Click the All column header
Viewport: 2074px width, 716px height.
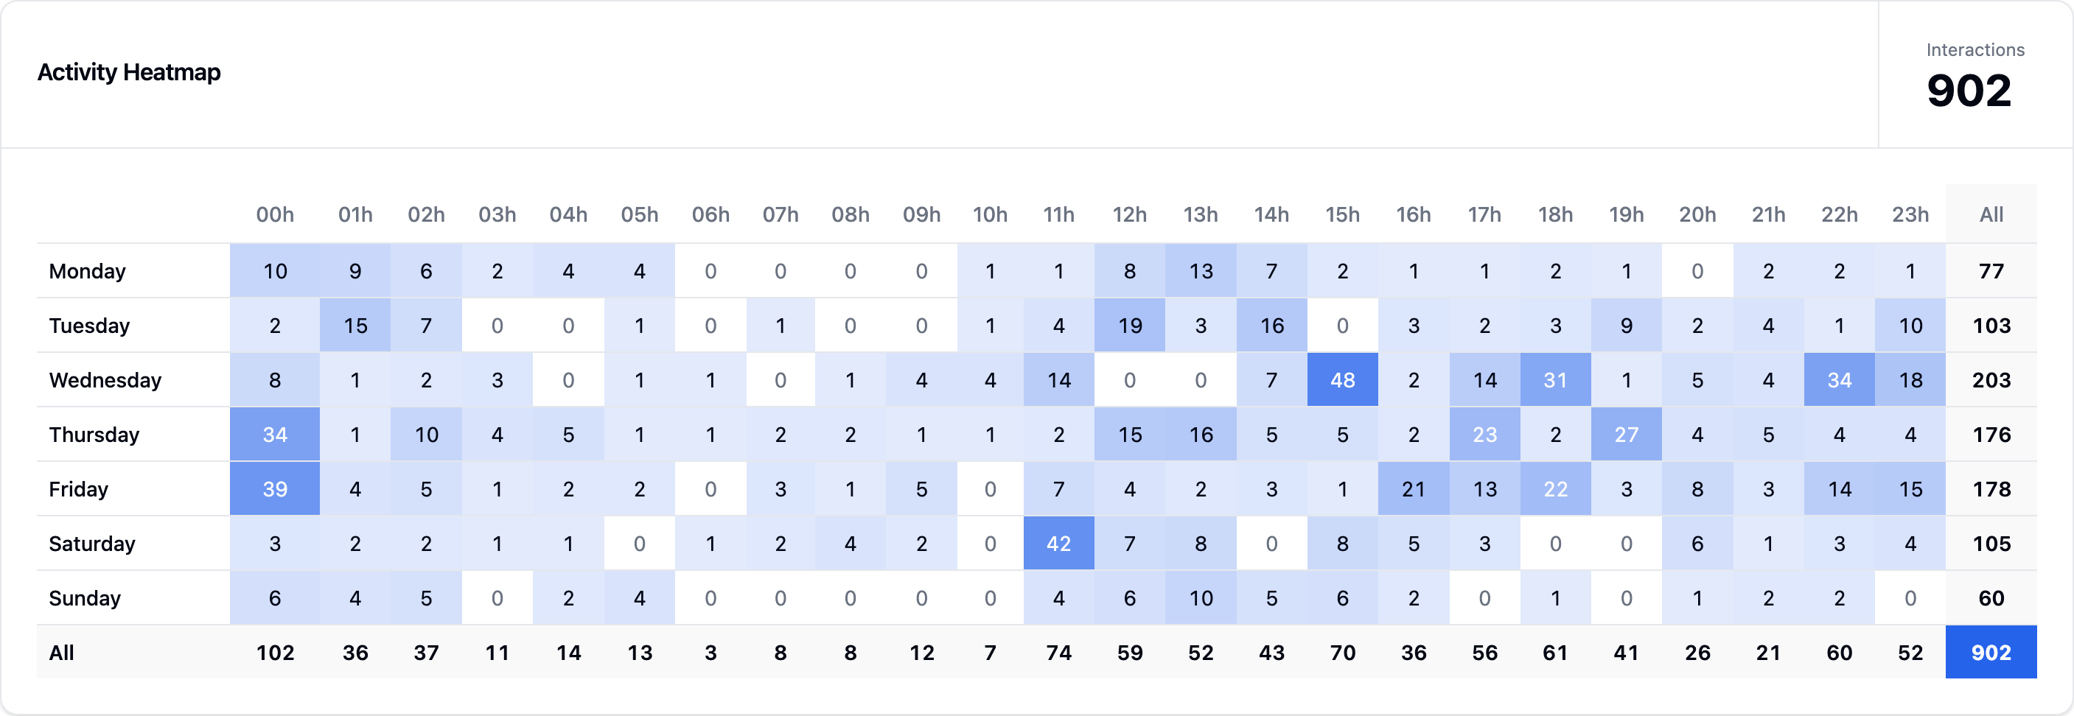[x=1991, y=215]
